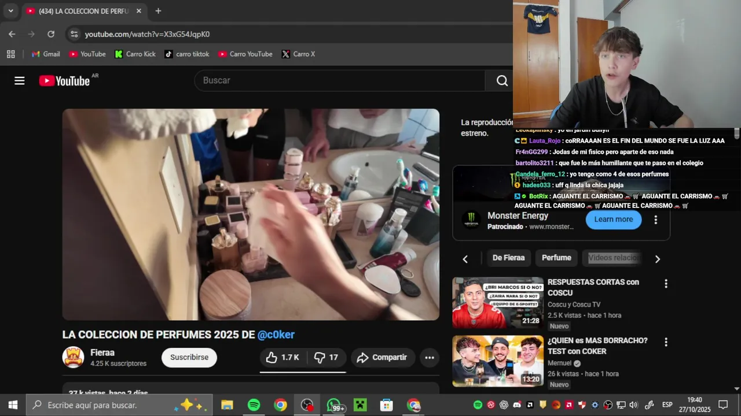Click Learn more on Monster Energy ad
Screen dimensions: 741x416
[614, 220]
